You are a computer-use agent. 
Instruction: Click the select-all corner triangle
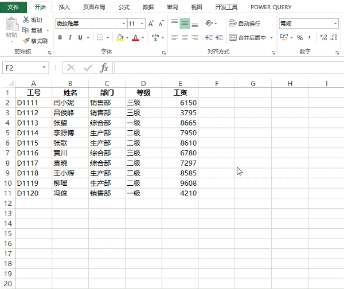tap(11, 83)
